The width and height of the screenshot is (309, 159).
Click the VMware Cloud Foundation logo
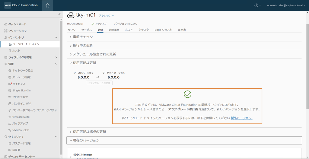tap(8, 5)
